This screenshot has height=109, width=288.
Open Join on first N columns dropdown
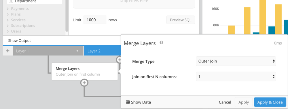236,76
